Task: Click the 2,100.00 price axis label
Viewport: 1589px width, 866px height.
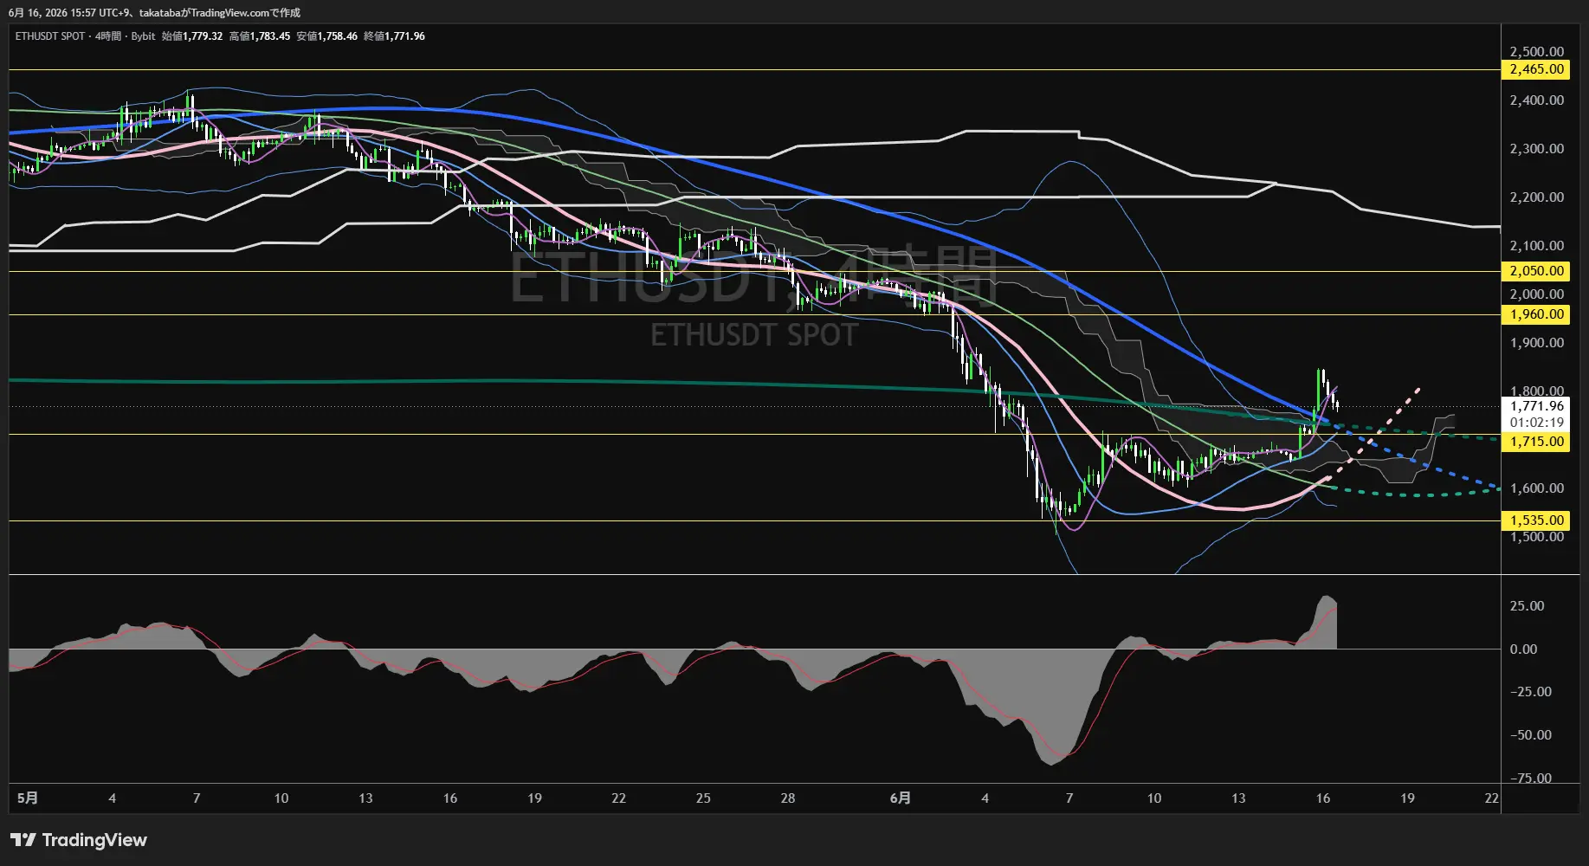Action: point(1536,246)
